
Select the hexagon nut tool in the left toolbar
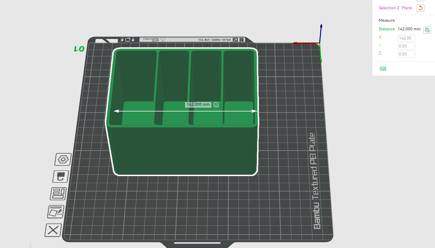[62, 159]
